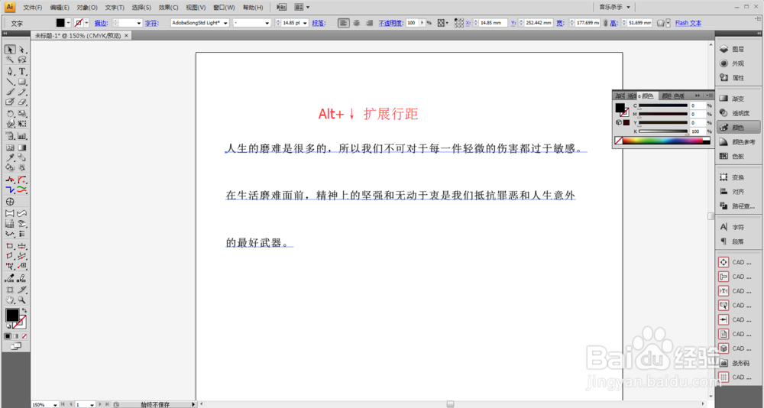Select the Zoom magnifier tool

(x=22, y=300)
